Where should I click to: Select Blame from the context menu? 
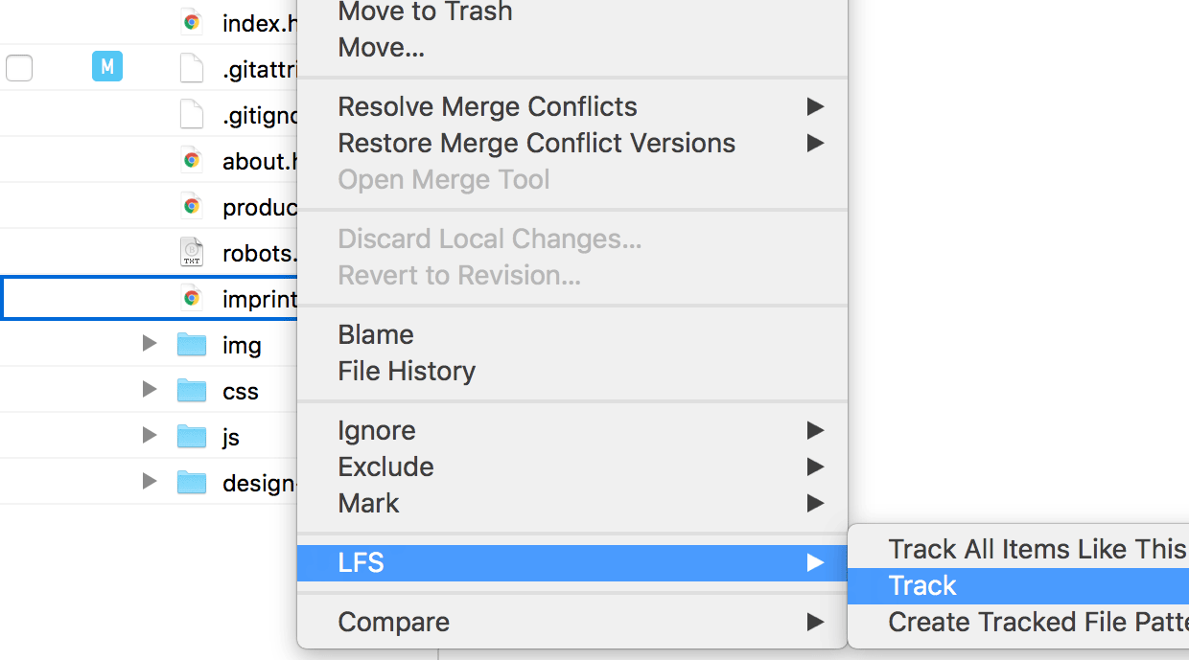pos(376,334)
